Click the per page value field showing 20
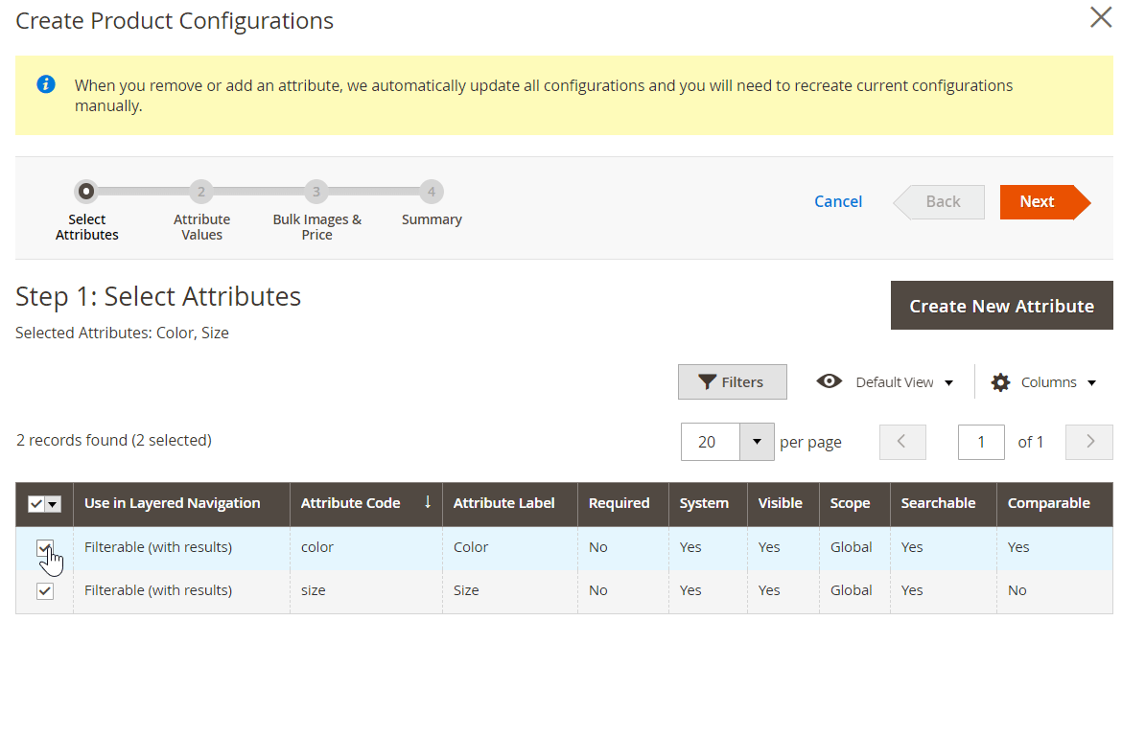1122x736 pixels. tap(710, 442)
